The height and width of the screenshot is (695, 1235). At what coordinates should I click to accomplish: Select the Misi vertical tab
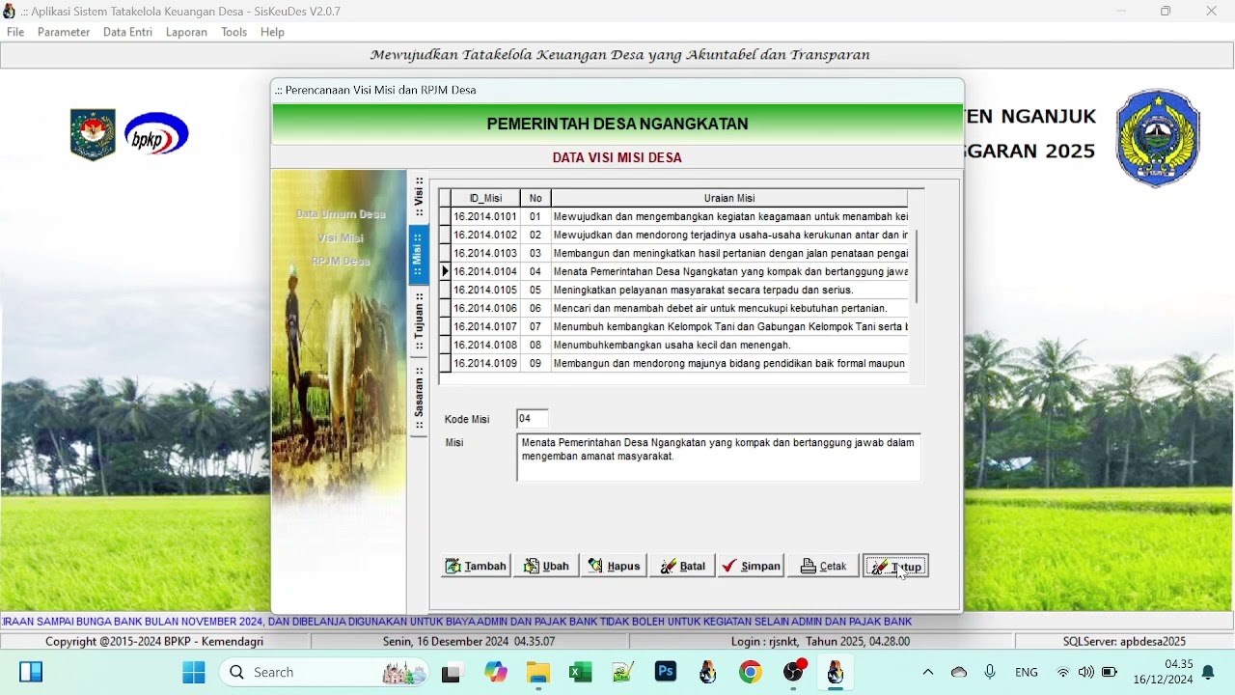[419, 255]
